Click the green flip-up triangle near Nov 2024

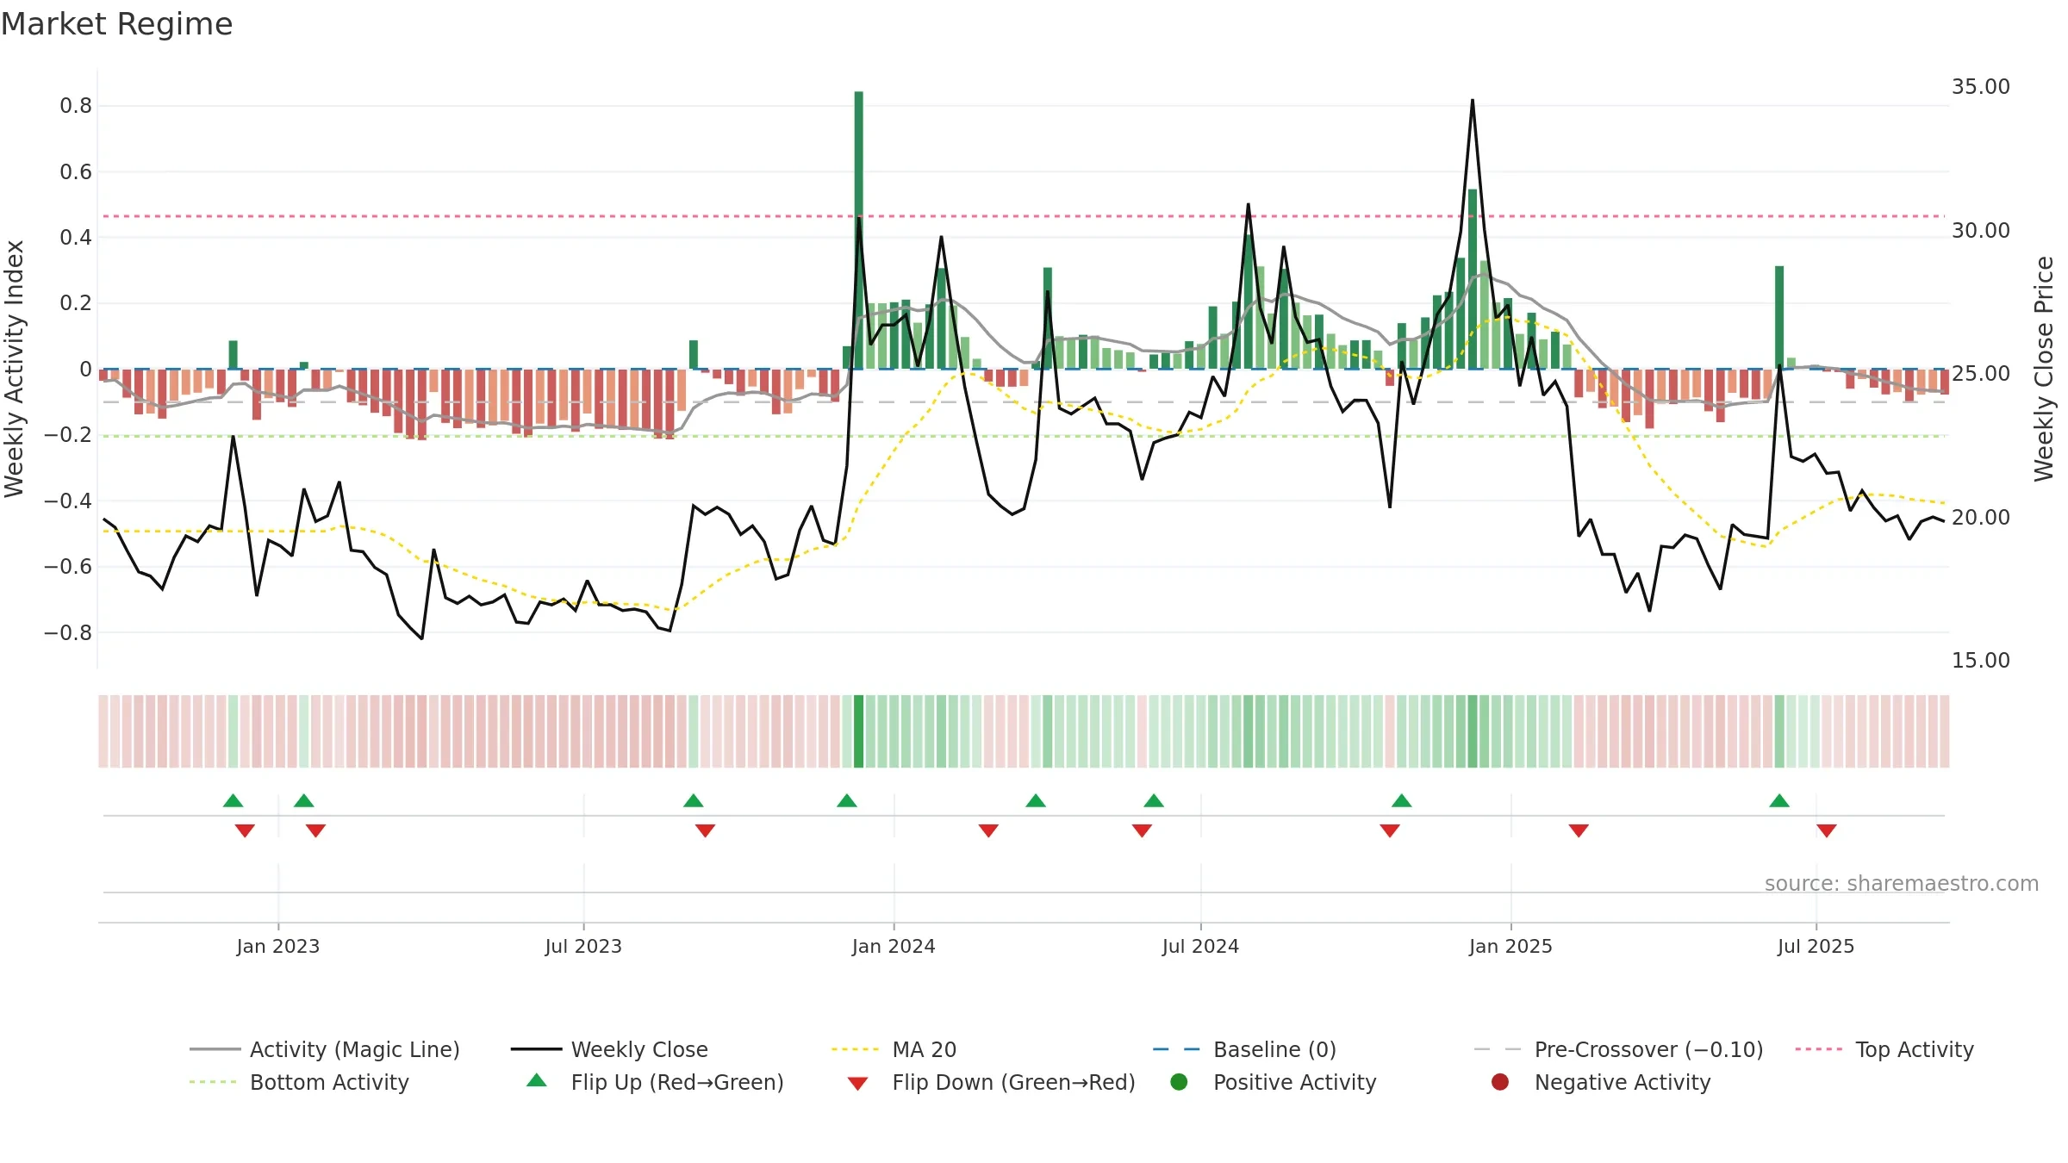1401,800
